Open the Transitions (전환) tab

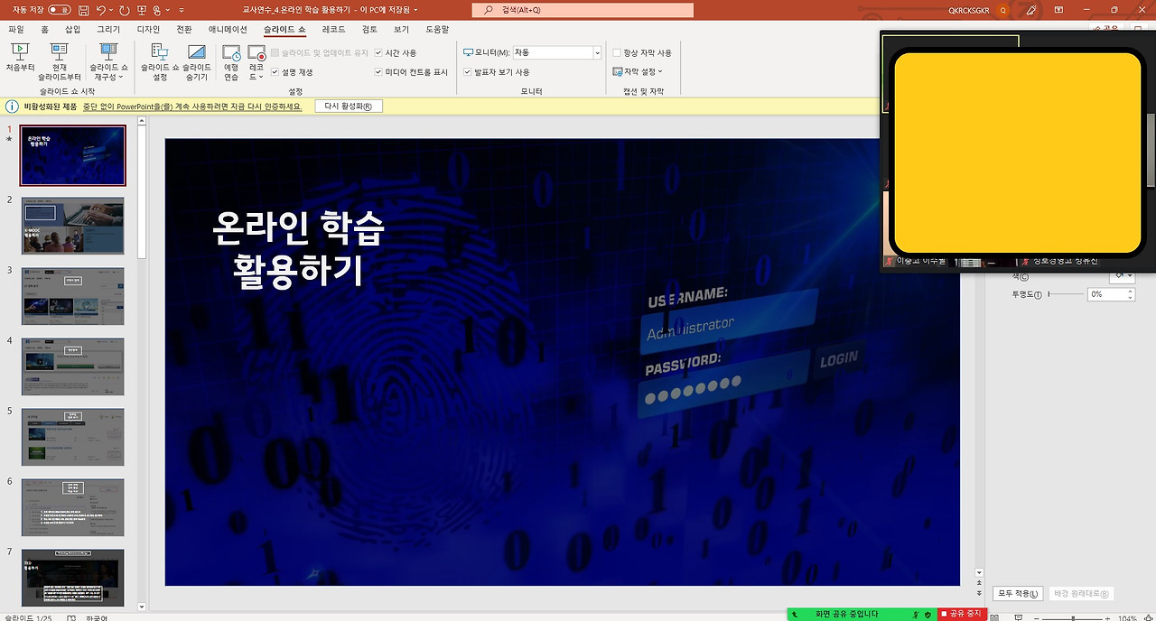coord(184,29)
